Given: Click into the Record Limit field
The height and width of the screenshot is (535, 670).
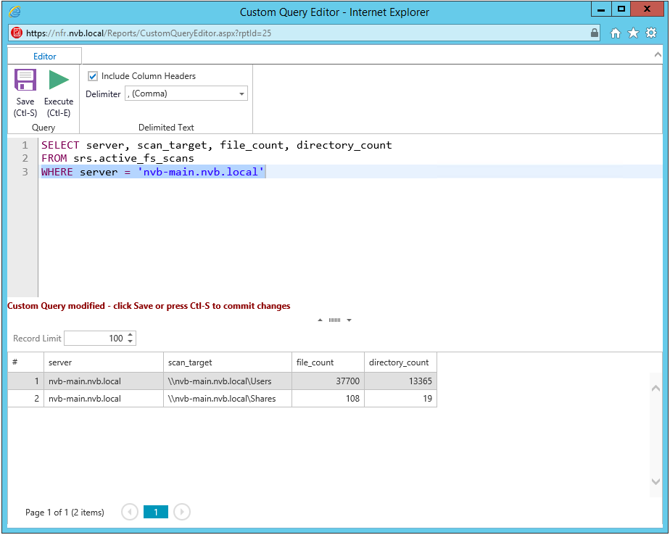Looking at the screenshot, I should pyautogui.click(x=94, y=339).
